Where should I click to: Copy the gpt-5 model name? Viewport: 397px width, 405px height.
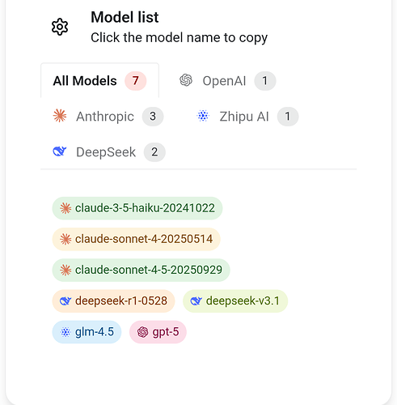pyautogui.click(x=158, y=332)
